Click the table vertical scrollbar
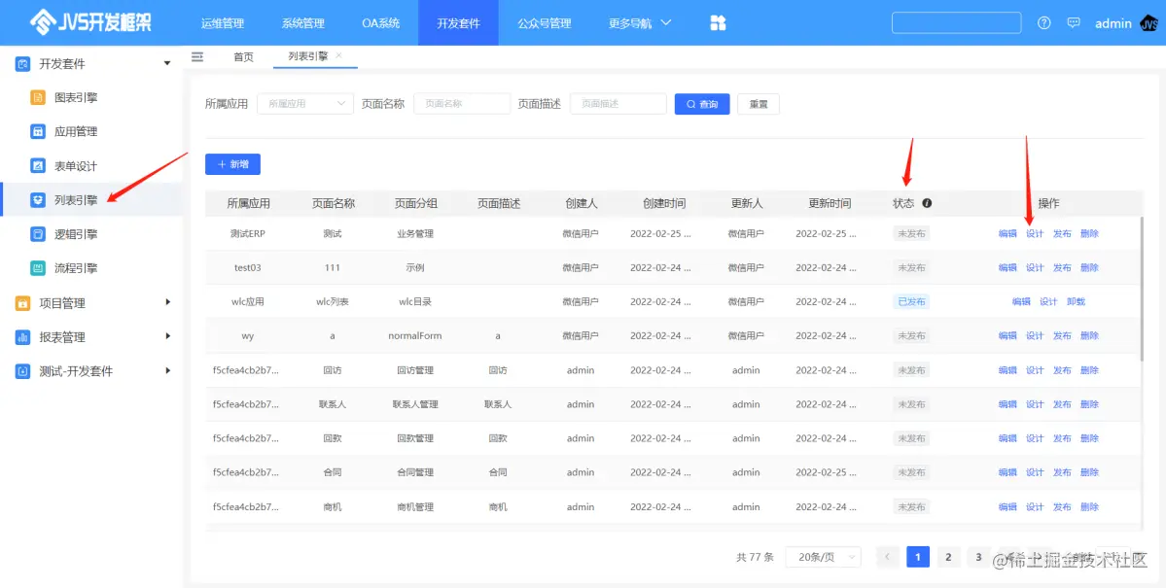Viewport: 1166px width, 588px height. click(x=1142, y=289)
